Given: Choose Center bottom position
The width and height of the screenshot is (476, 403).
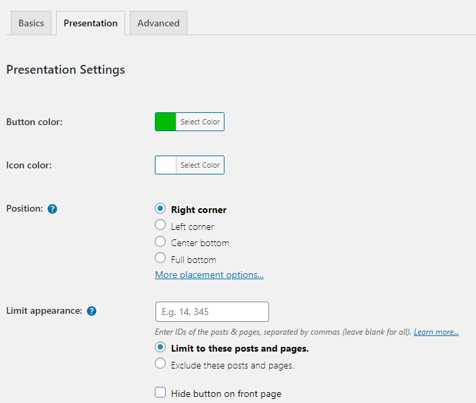Looking at the screenshot, I should (x=160, y=242).
